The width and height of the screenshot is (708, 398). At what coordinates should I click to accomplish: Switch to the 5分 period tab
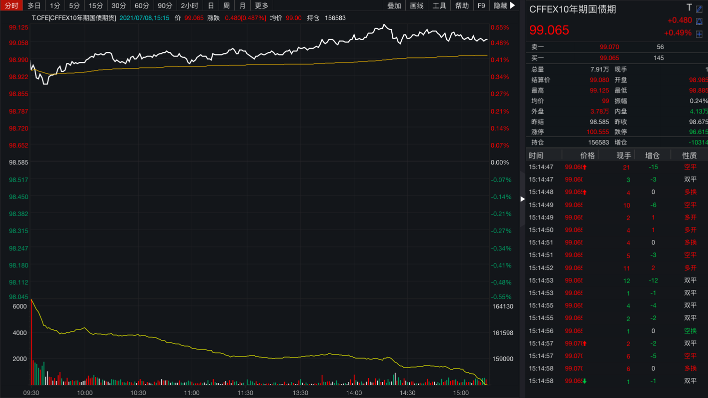click(74, 5)
